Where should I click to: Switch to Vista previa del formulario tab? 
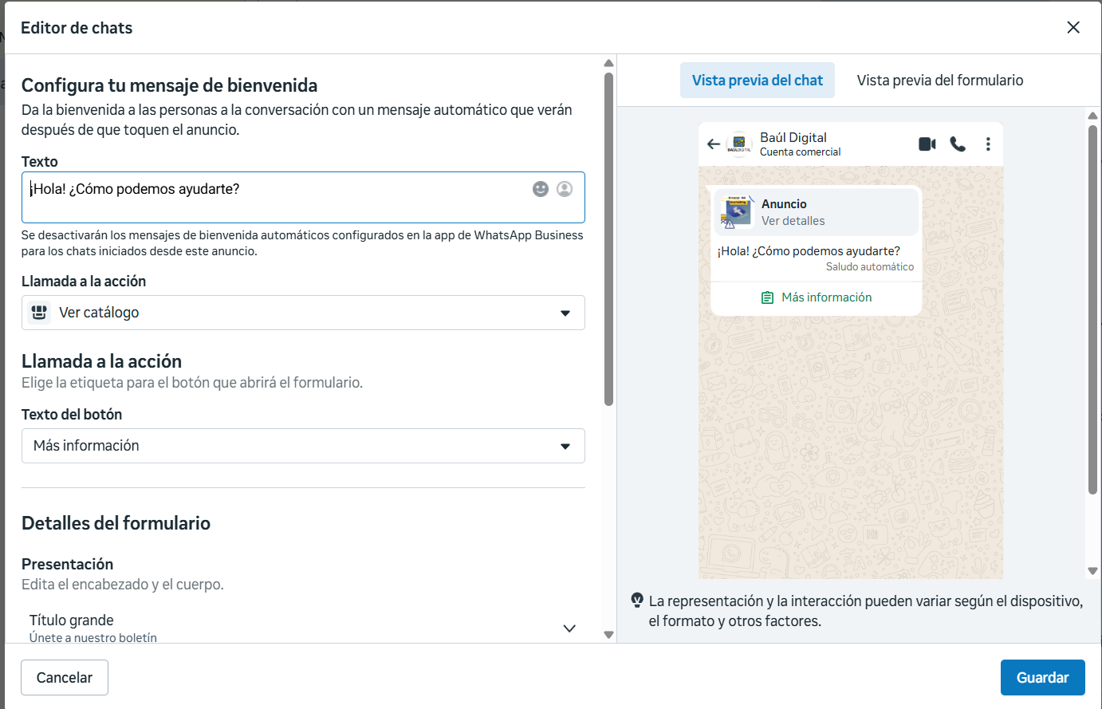click(939, 81)
